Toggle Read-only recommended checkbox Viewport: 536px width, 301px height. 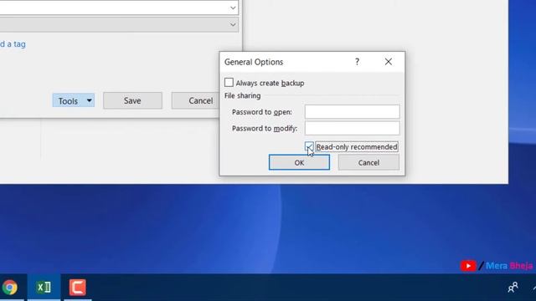point(309,146)
